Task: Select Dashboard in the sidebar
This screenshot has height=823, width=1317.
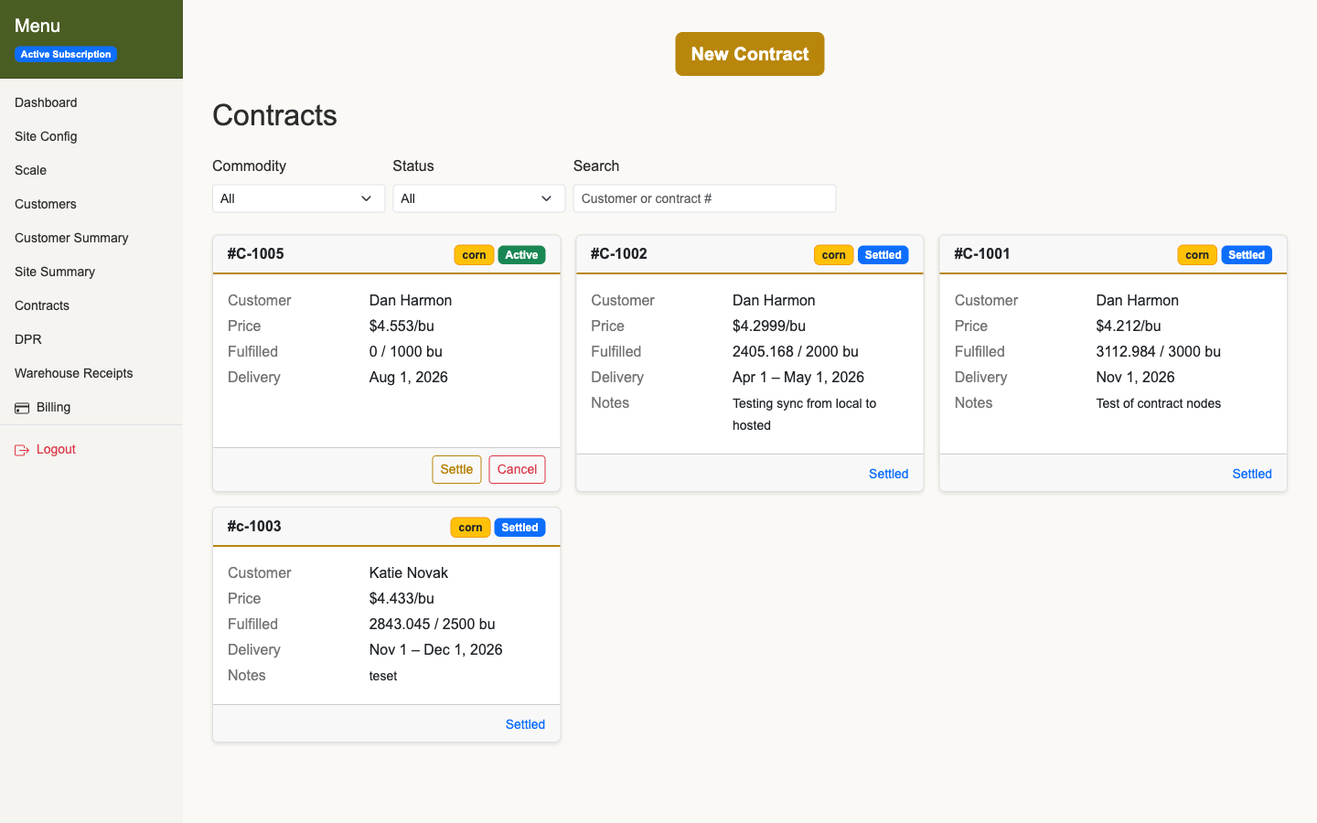Action: pos(46,102)
